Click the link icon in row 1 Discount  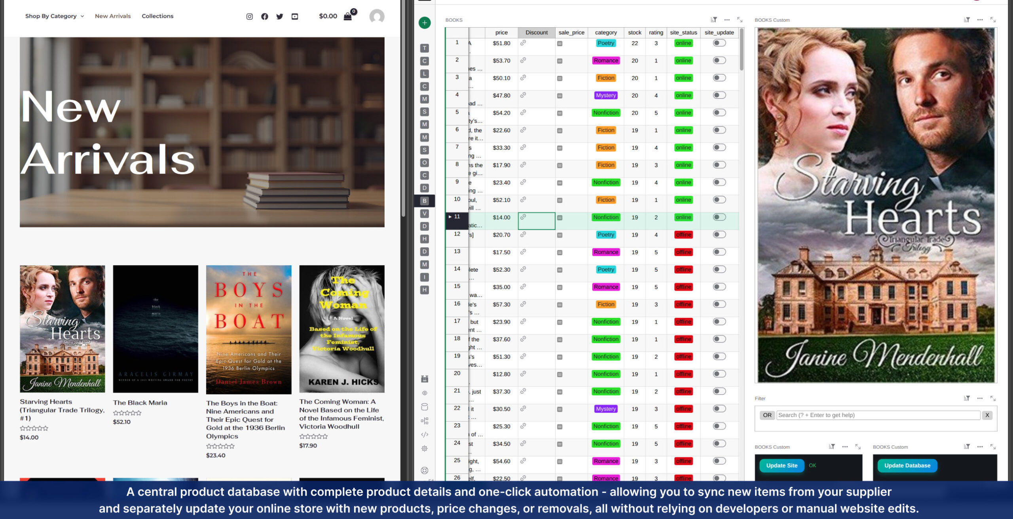[x=523, y=43]
